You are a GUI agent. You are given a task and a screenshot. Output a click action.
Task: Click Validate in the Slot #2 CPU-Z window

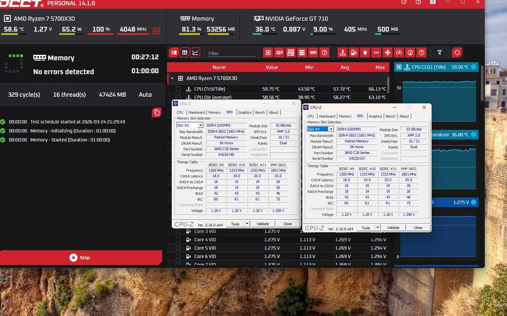coord(263,224)
